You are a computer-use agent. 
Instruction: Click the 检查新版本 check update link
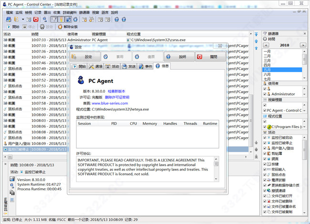116,91
